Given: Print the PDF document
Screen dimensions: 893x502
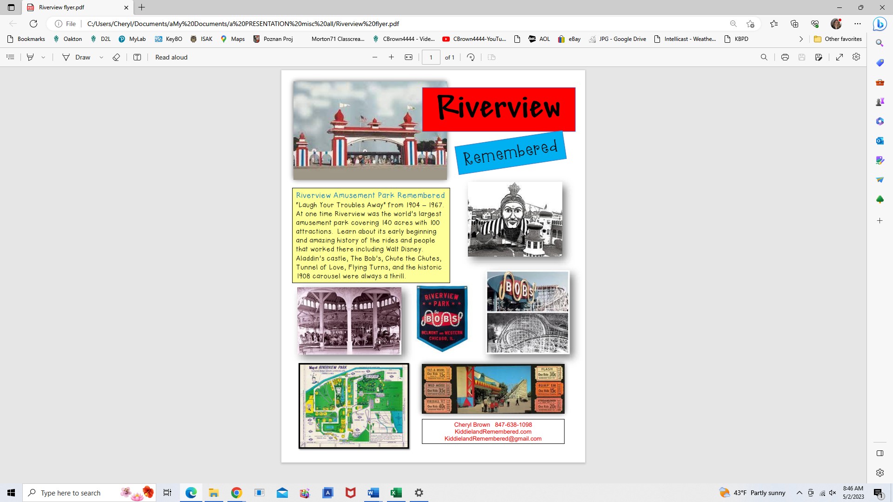Looking at the screenshot, I should click(x=785, y=57).
